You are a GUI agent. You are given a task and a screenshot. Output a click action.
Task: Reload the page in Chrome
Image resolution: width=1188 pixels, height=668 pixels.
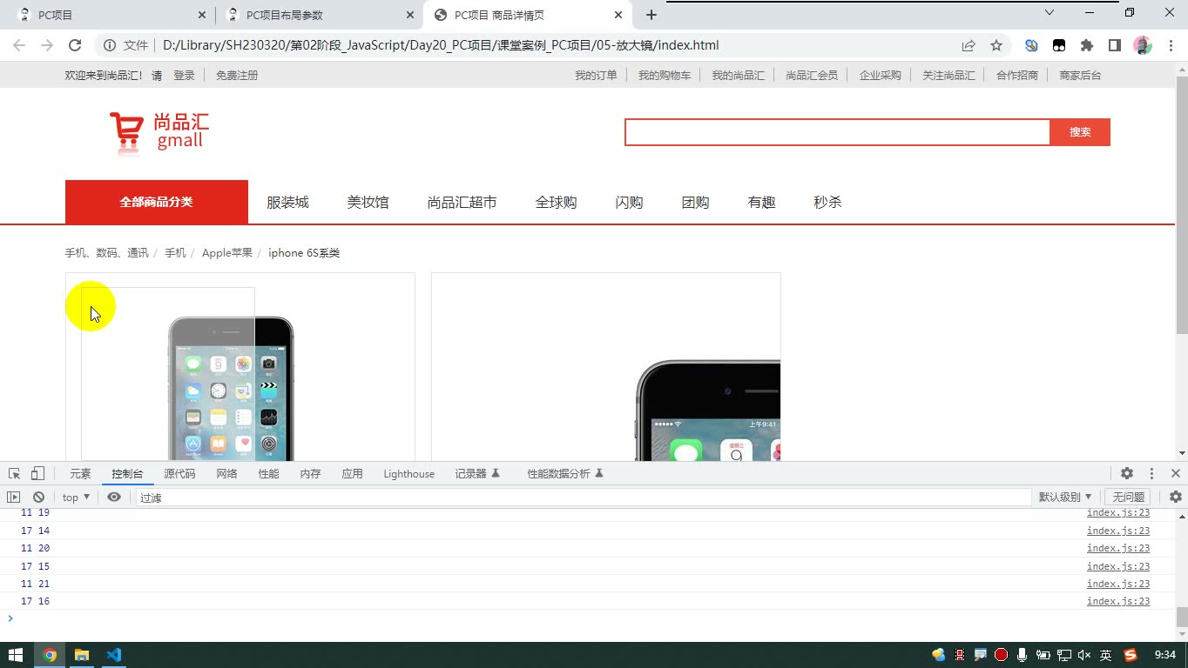pos(75,45)
